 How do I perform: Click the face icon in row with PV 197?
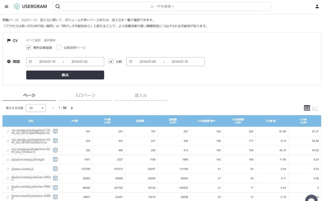55,131
